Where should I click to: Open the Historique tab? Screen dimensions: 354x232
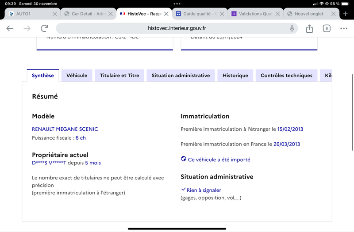point(235,76)
